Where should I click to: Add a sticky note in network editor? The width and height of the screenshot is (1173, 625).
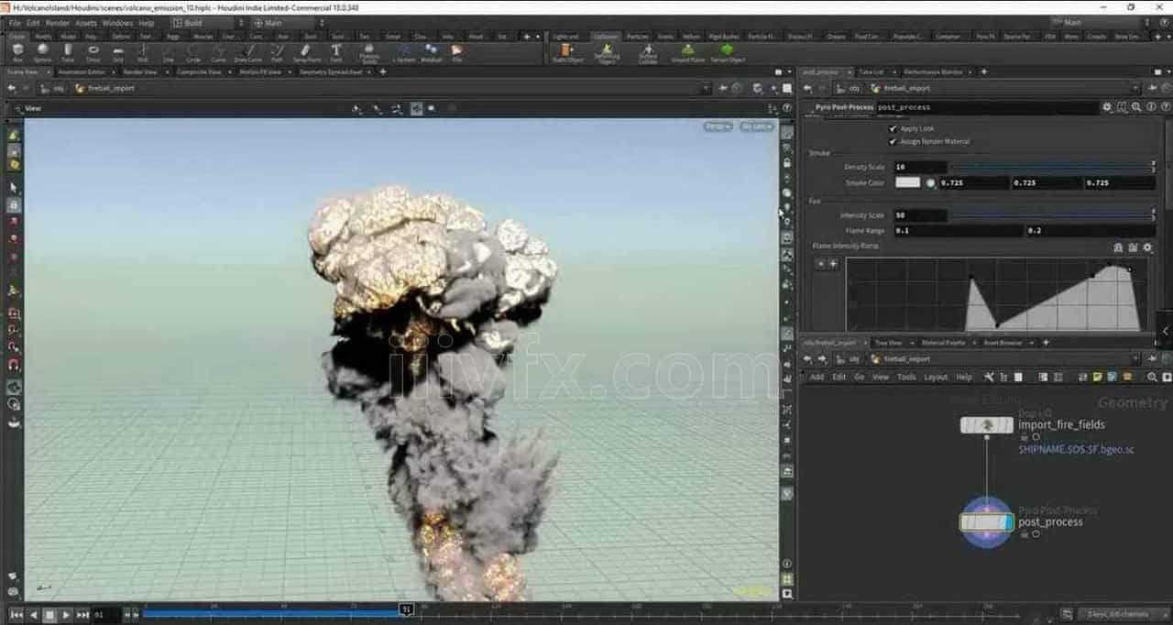click(1097, 377)
